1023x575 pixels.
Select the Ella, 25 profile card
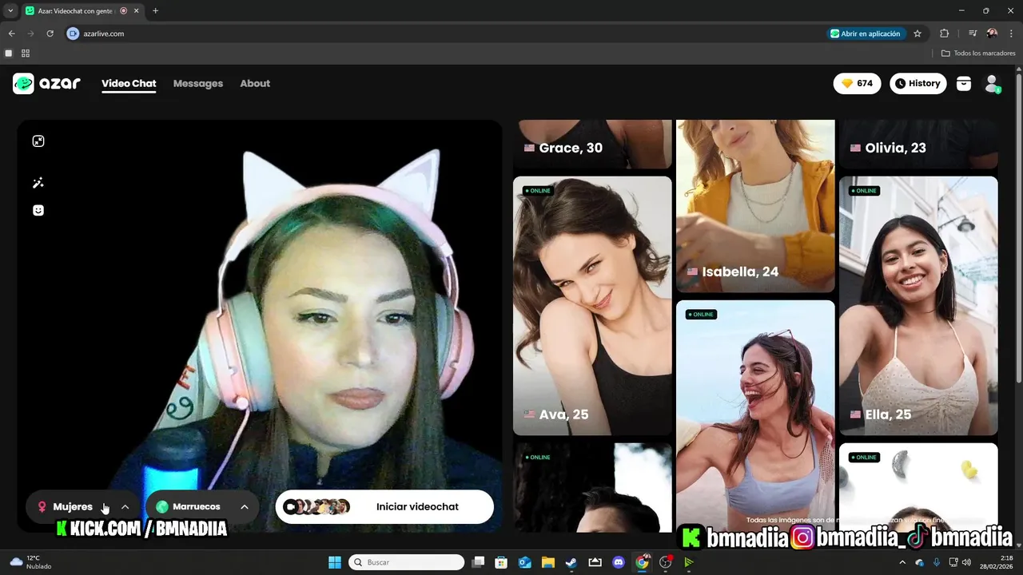pos(918,306)
